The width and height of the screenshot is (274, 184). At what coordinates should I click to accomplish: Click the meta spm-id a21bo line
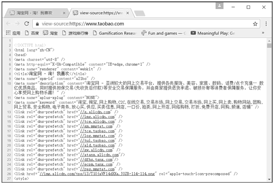click(x=54, y=79)
